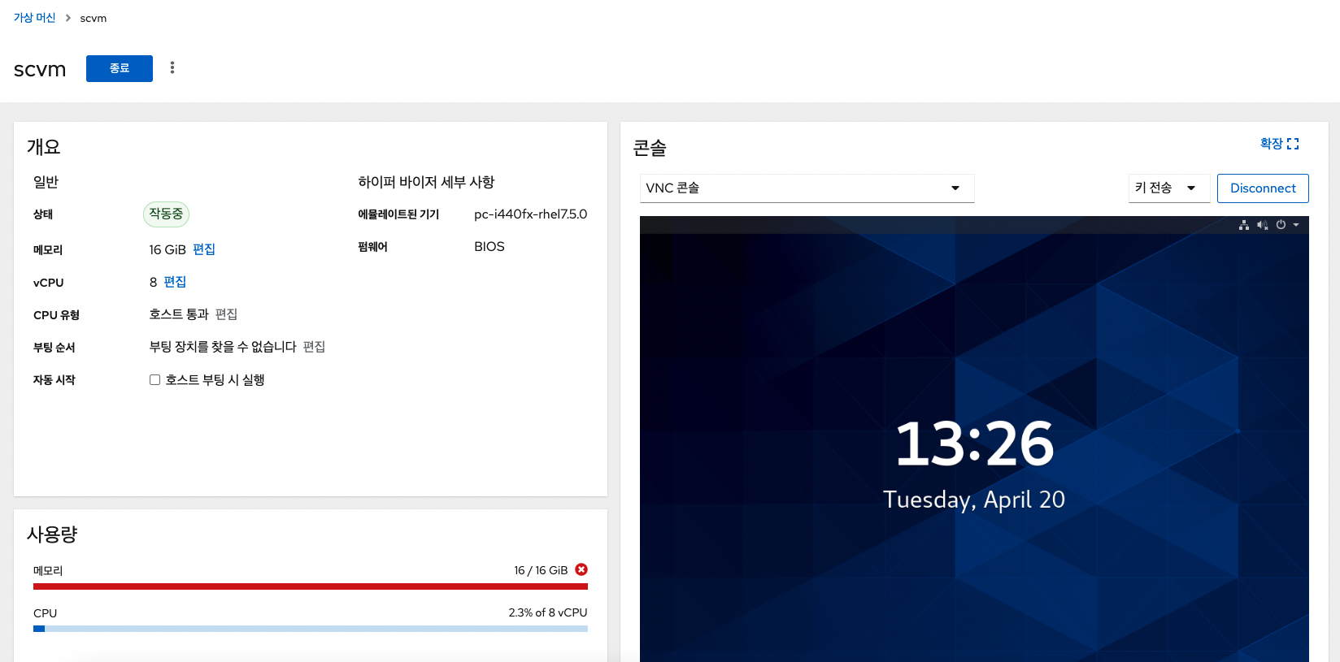Click the network icon in VNC console top bar
1340x662 pixels.
pos(1244,225)
